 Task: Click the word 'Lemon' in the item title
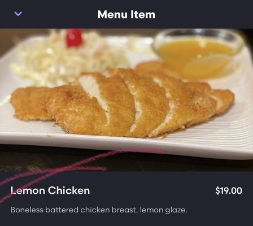click(28, 190)
